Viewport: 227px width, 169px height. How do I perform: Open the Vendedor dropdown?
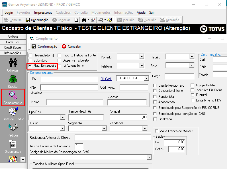click(x=145, y=128)
